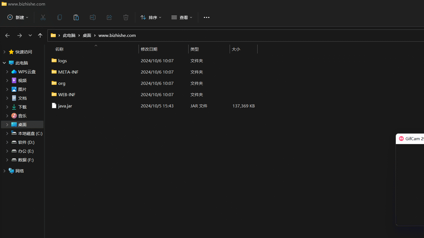
Task: Click the Delete trash can icon
Action: pyautogui.click(x=126, y=17)
